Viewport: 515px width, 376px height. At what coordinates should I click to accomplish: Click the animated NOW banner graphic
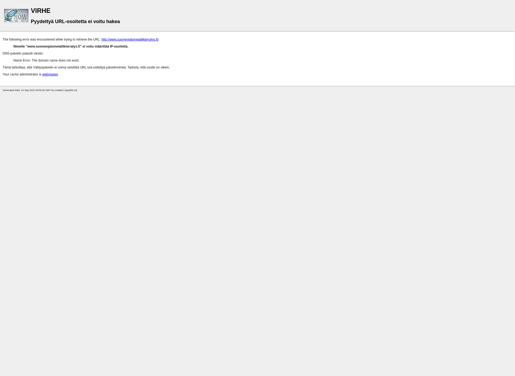[x=16, y=15]
